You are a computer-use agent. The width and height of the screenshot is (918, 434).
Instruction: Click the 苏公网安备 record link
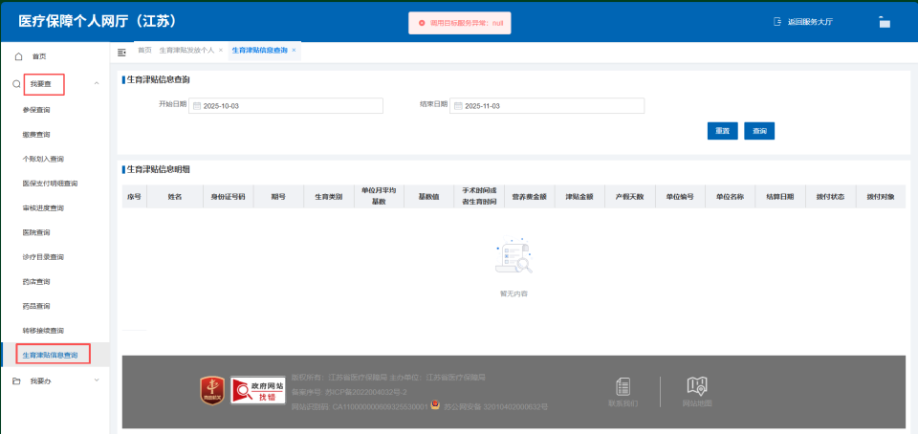(x=495, y=406)
